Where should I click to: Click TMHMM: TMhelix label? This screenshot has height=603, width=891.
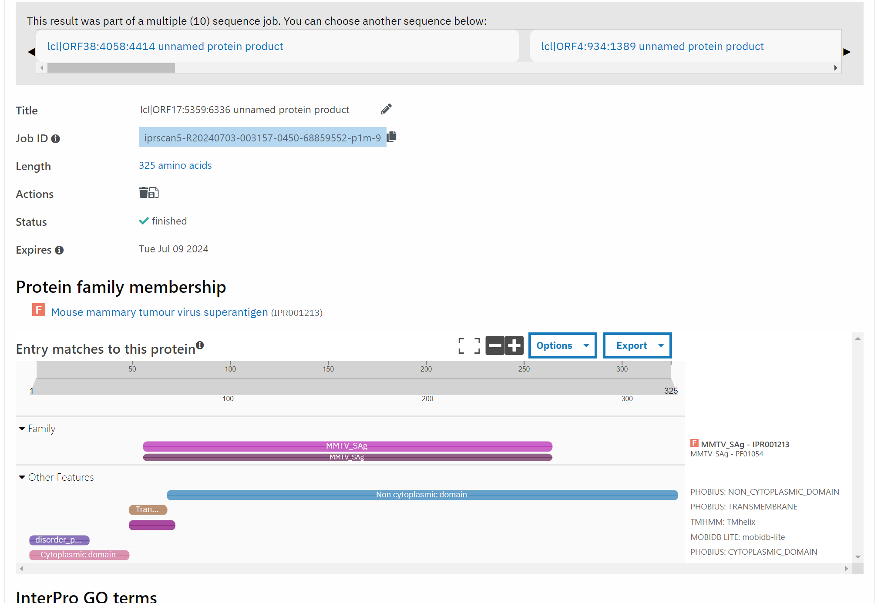click(723, 522)
